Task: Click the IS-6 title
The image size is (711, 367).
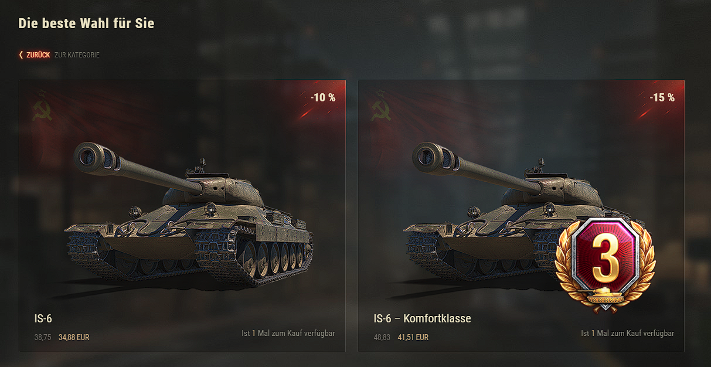Action: coord(43,318)
